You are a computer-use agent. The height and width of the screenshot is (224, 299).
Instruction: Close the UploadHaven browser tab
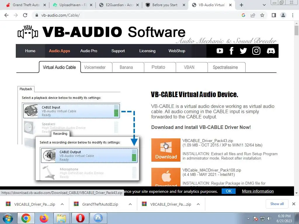tap(91, 5)
